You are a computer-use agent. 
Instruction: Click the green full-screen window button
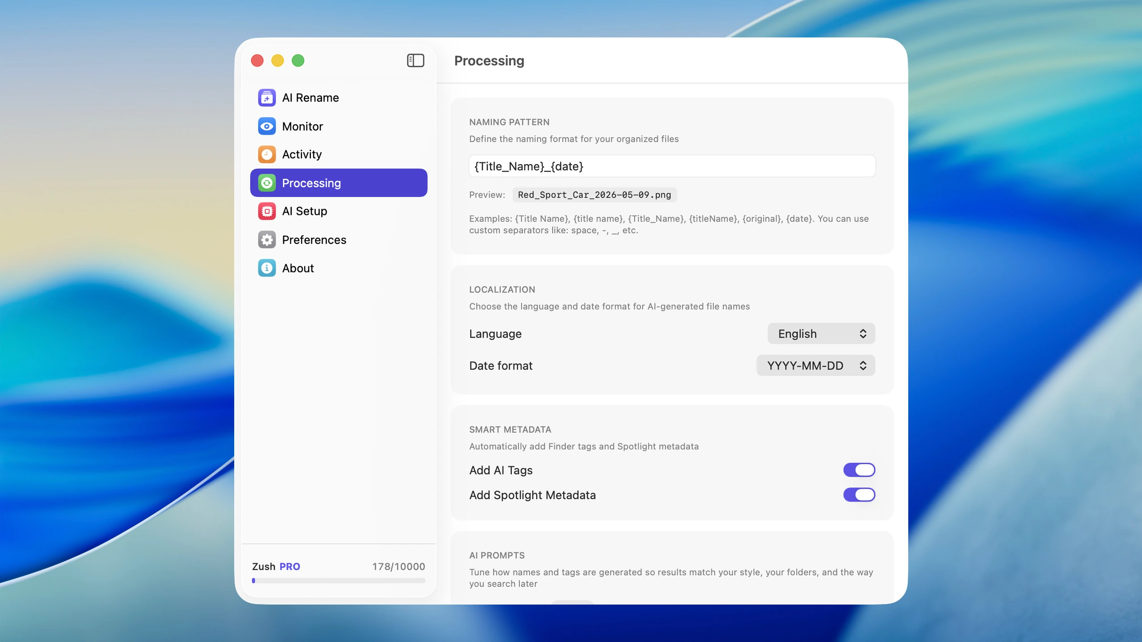click(298, 61)
